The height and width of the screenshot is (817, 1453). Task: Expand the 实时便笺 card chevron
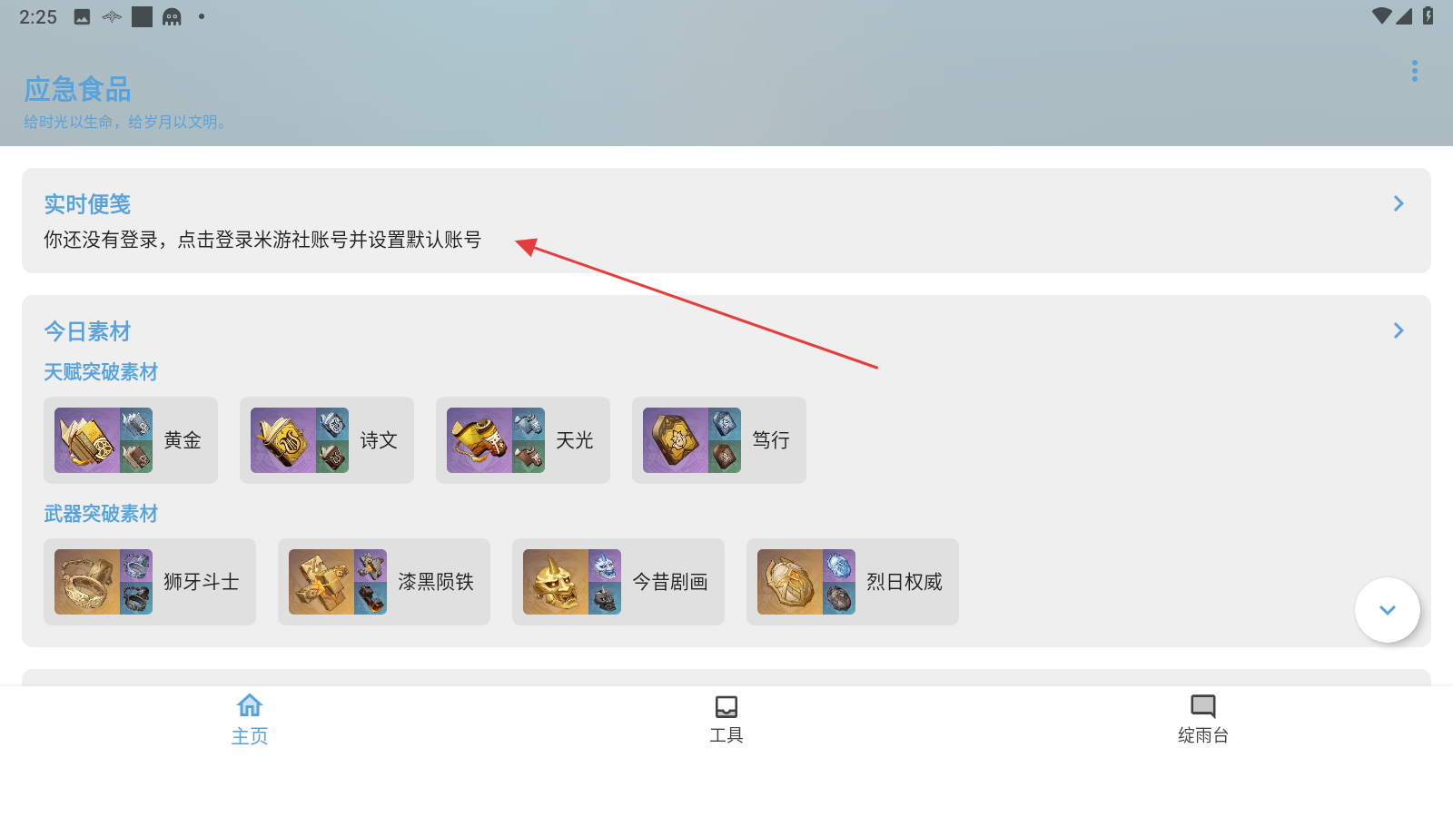tap(1399, 203)
